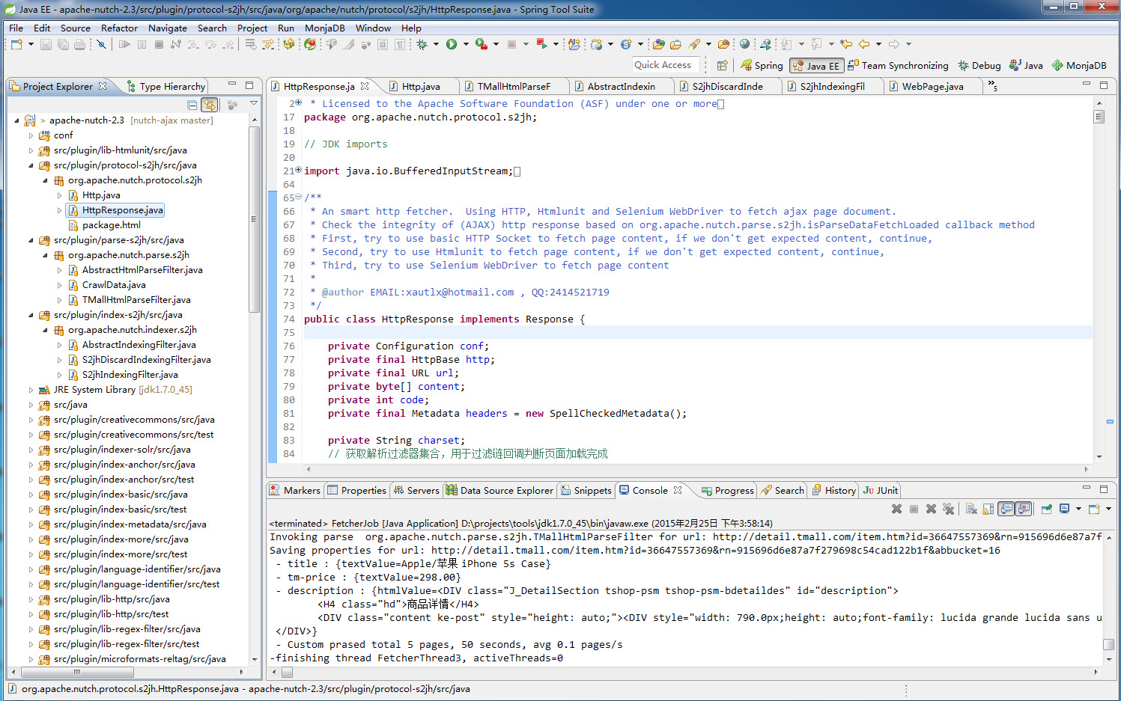Expand the JRE System Library node
Image resolution: width=1121 pixels, height=701 pixels.
click(31, 390)
